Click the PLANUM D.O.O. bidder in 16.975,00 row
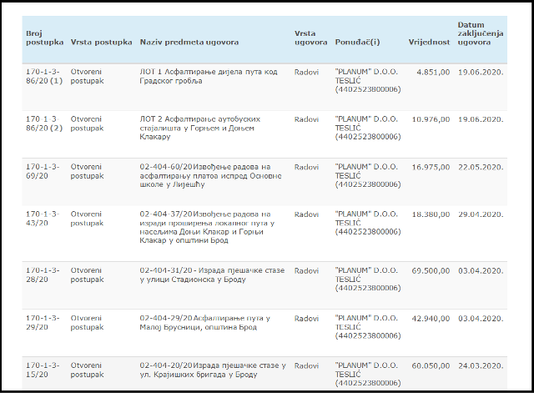This screenshot has width=534, height=393. [x=368, y=176]
